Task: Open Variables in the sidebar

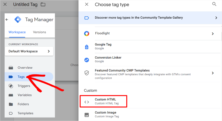Action: click(x=24, y=95)
